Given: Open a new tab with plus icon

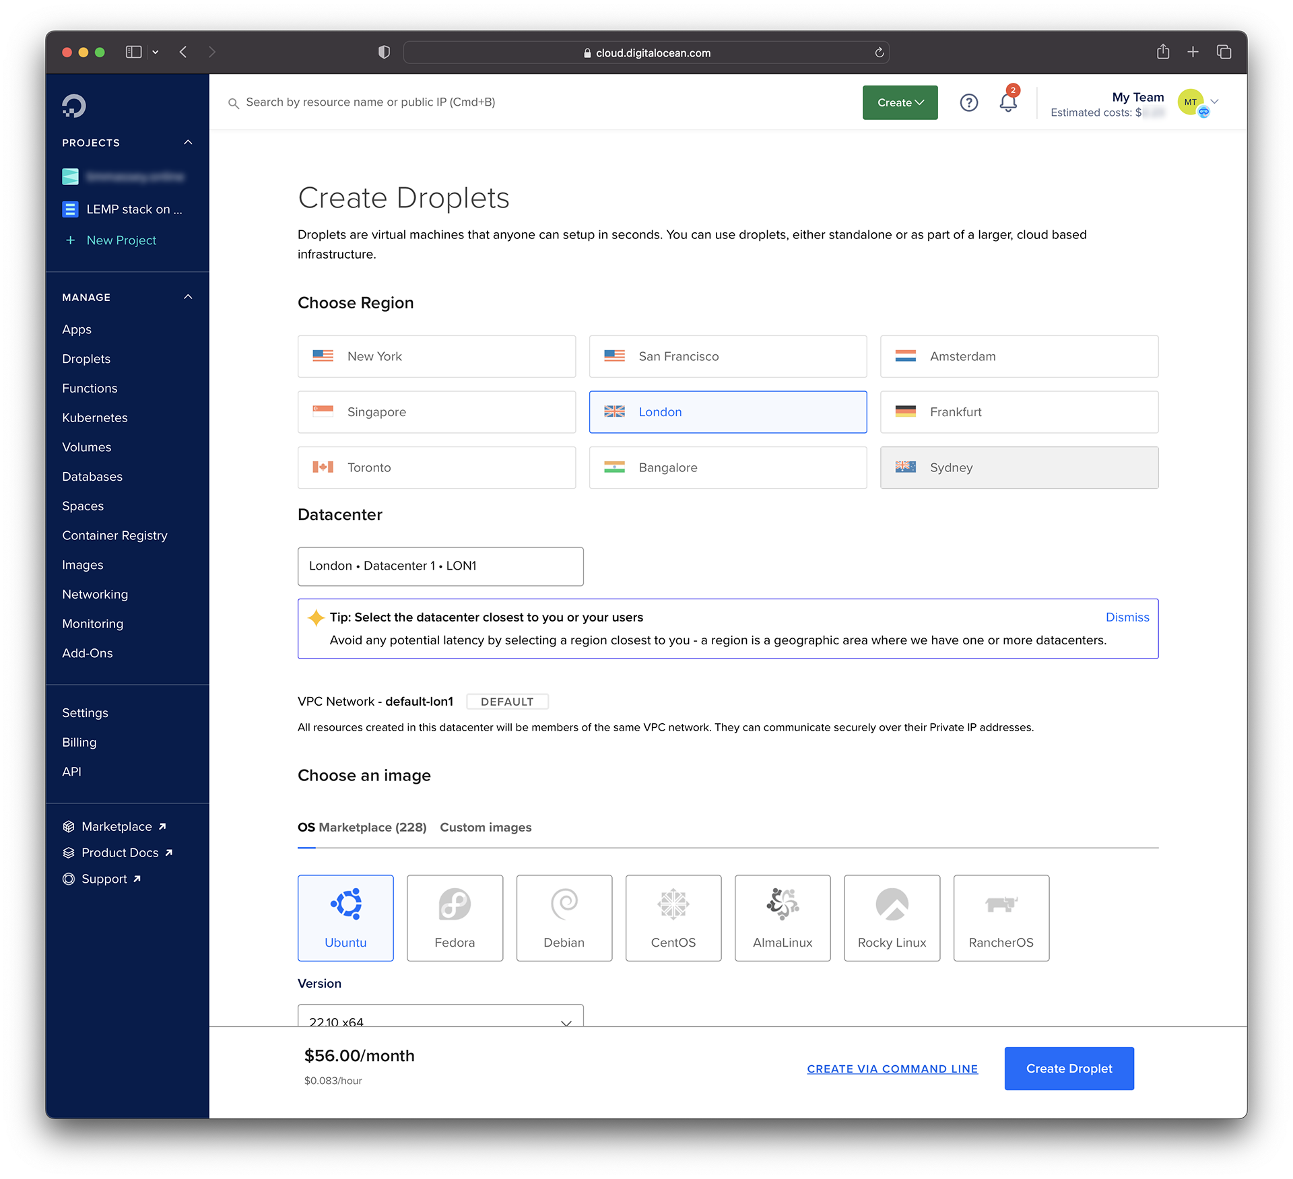Looking at the screenshot, I should point(1193,52).
